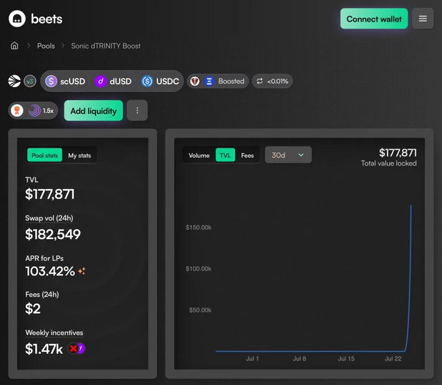Click the scUSD token label
The height and width of the screenshot is (385, 442).
coord(73,81)
